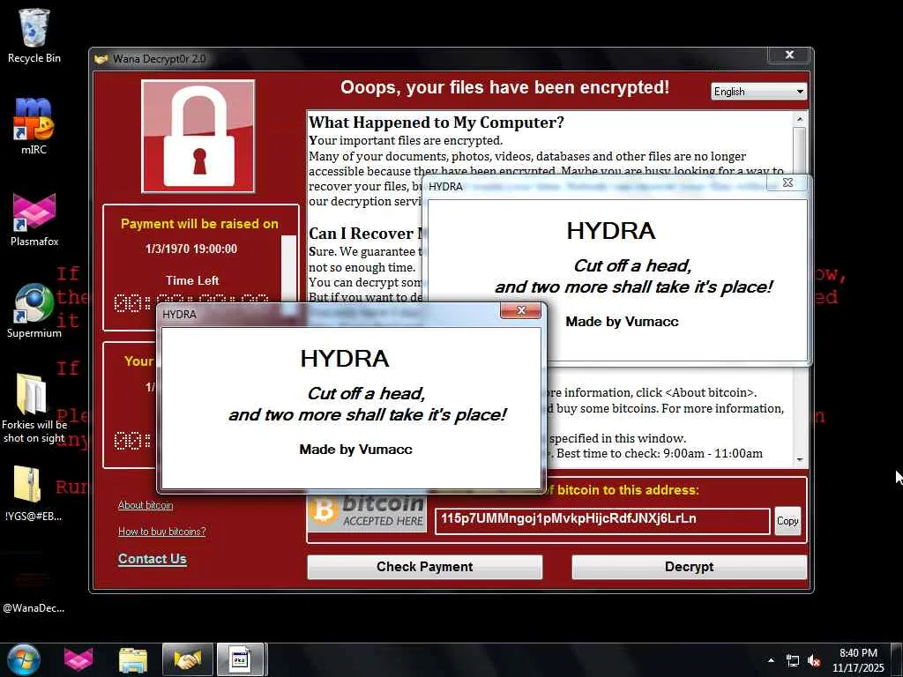Click the About bitcoin link
This screenshot has width=903, height=677.
click(x=146, y=505)
